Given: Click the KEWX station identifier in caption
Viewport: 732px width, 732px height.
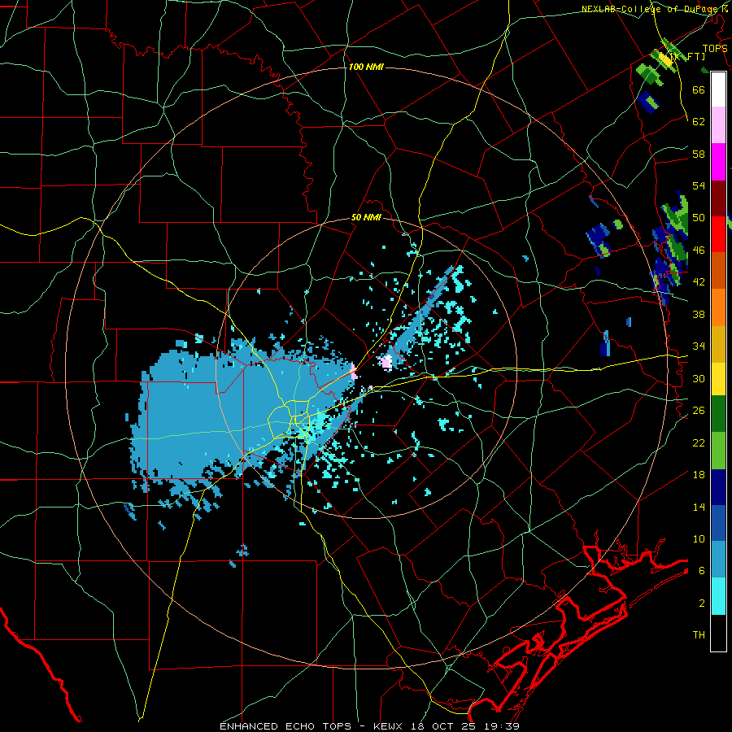Looking at the screenshot, I should click(390, 726).
